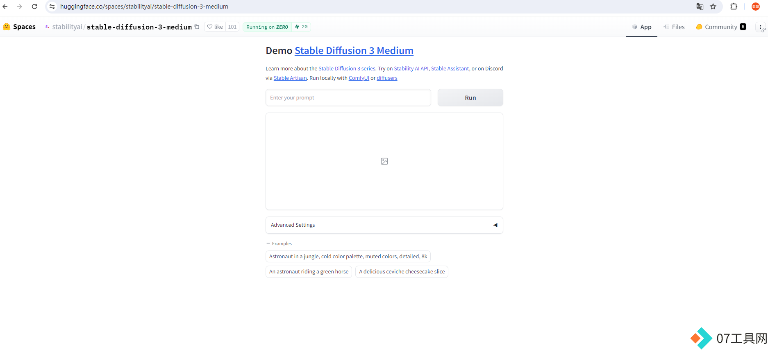768x352 pixels.
Task: Run the image generation
Action: click(470, 98)
